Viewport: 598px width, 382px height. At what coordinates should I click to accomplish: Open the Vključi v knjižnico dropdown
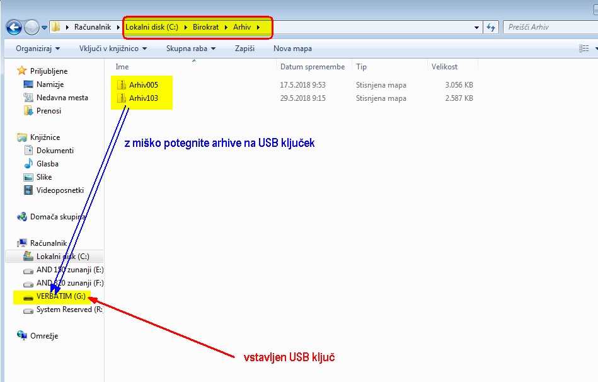coord(113,49)
